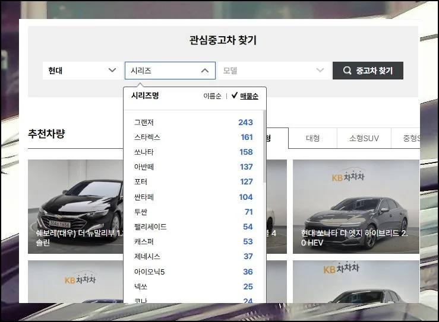Pick 투싼 from the series list

click(194, 212)
